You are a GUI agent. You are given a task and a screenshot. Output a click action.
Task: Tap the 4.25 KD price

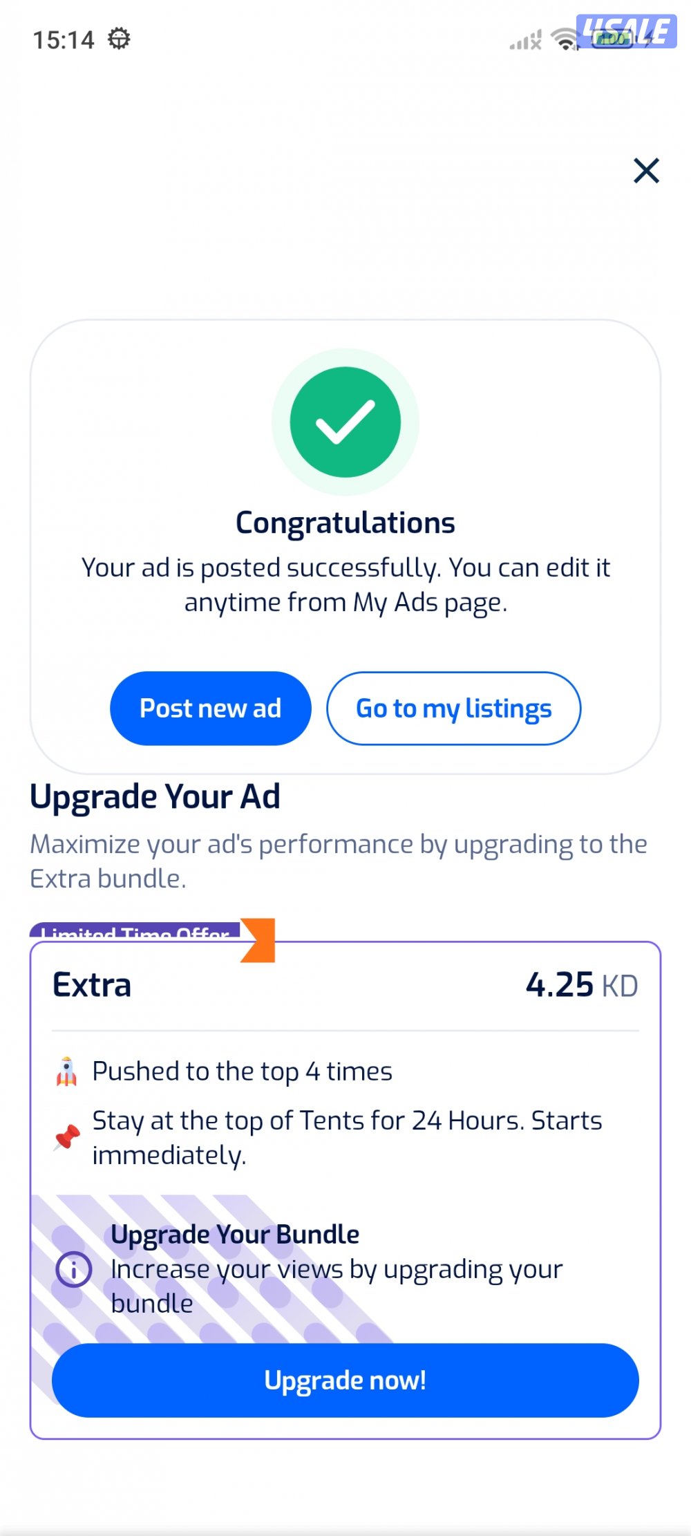(x=581, y=985)
